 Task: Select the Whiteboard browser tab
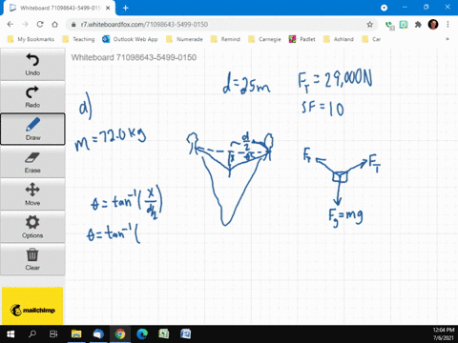click(60, 8)
